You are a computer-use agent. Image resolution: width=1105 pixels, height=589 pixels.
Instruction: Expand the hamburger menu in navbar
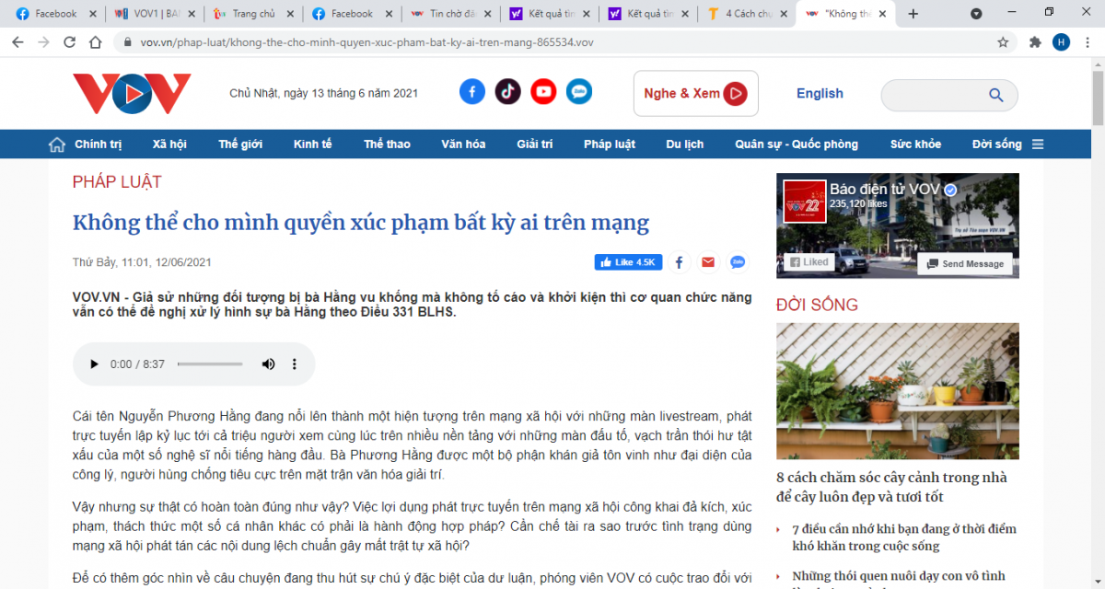(x=1038, y=144)
